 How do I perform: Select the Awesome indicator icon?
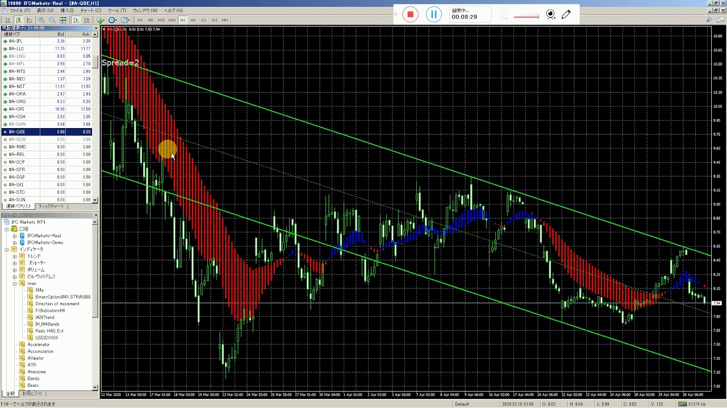click(x=22, y=372)
